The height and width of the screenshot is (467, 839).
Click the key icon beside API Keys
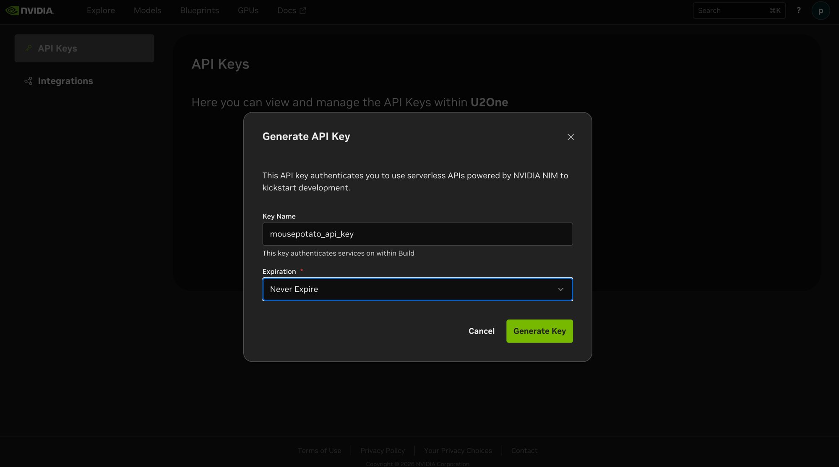point(28,48)
